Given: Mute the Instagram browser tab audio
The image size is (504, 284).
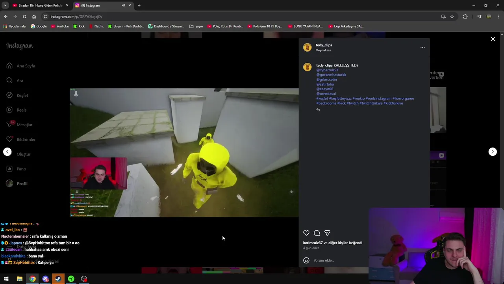Looking at the screenshot, I should [x=123, y=6].
